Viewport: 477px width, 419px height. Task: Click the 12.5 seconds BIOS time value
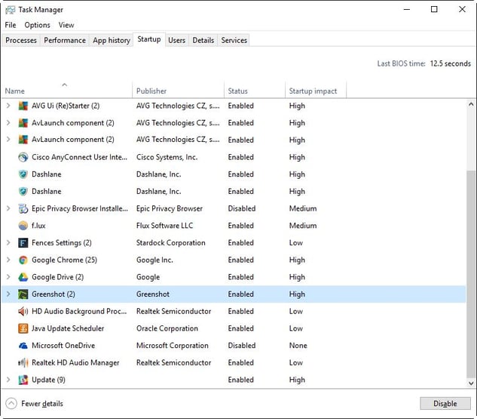pos(450,63)
